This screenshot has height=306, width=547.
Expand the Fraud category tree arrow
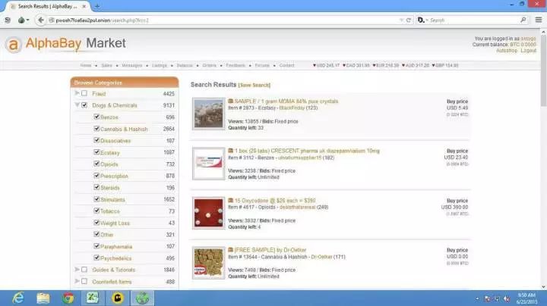pos(77,94)
